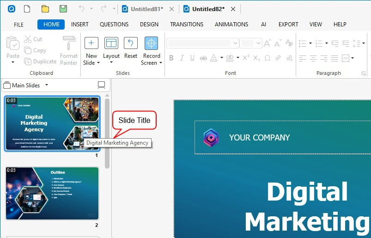This screenshot has width=371, height=238.
Task: Open the FILE menu
Action: pos(18,24)
